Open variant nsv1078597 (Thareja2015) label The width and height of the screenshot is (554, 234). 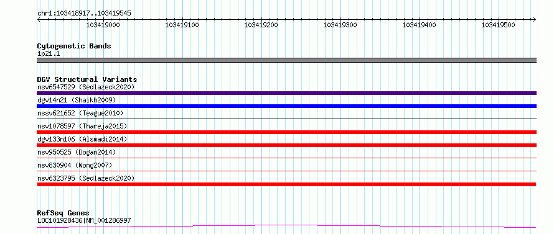tap(82, 126)
